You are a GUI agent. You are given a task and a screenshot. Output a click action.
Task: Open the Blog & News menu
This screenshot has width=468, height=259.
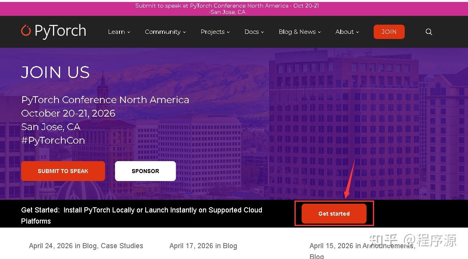coord(300,32)
